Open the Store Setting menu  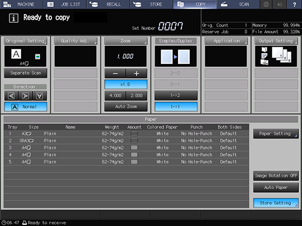click(x=276, y=203)
